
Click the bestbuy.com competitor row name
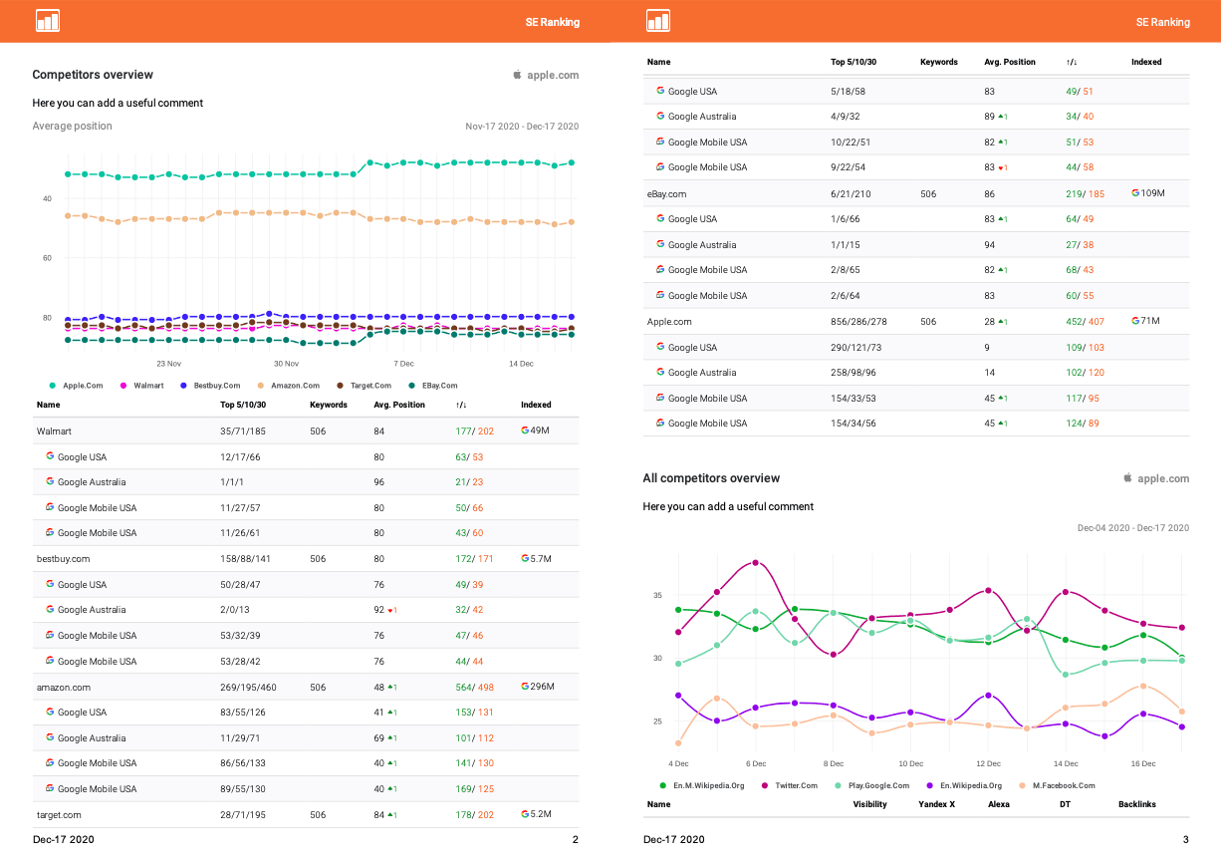click(x=64, y=559)
